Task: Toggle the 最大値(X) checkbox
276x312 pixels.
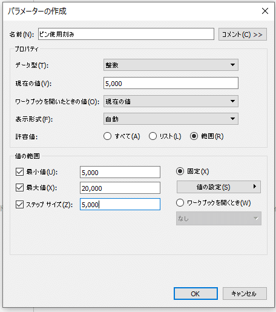Action: [x=19, y=188]
